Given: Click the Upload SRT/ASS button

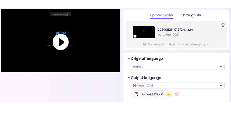Looking at the screenshot, I should [152, 94].
